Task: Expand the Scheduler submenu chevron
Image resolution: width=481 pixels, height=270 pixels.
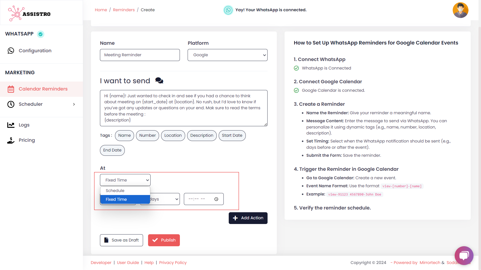Action: click(74, 104)
